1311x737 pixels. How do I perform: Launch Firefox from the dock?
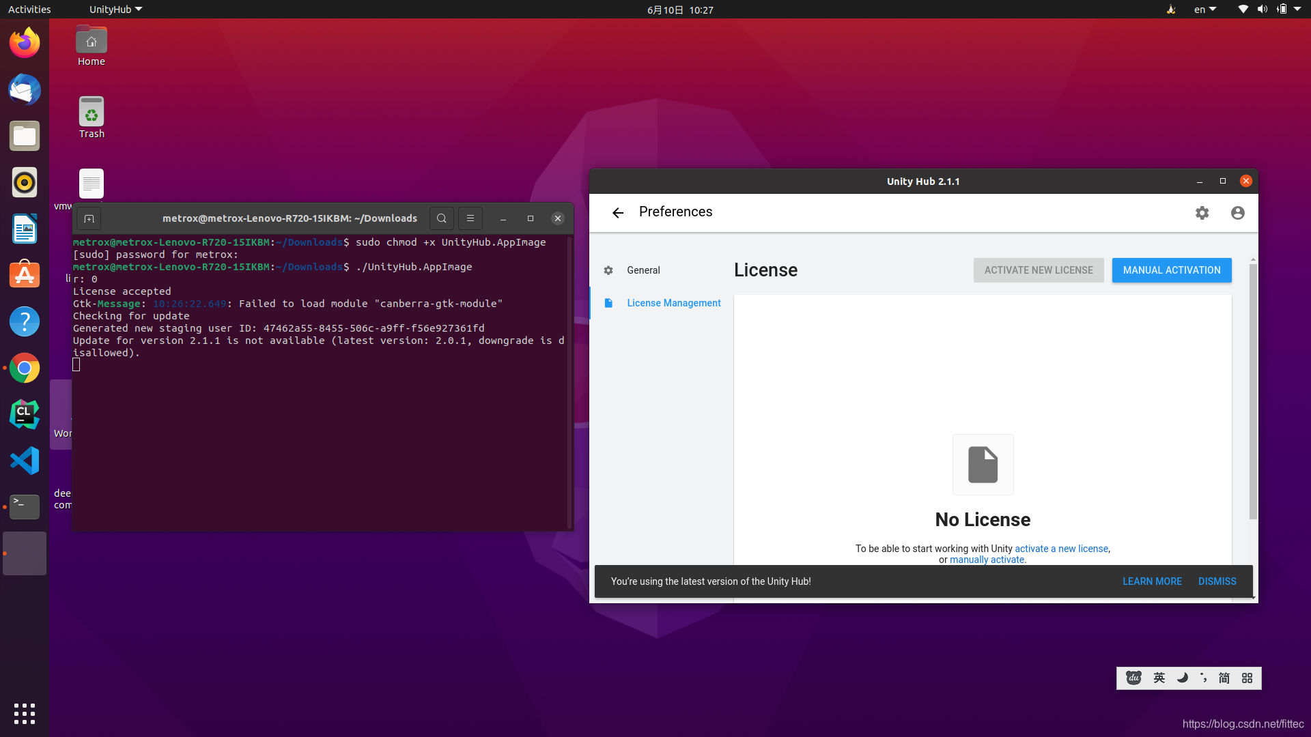[x=25, y=43]
